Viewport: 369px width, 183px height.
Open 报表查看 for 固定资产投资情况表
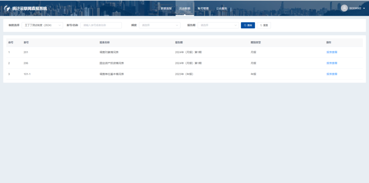pos(331,63)
